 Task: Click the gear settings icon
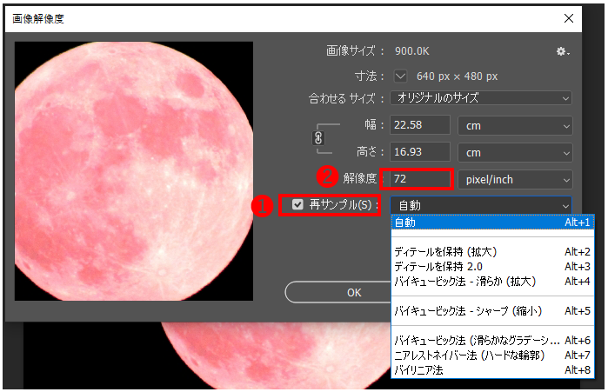[562, 52]
